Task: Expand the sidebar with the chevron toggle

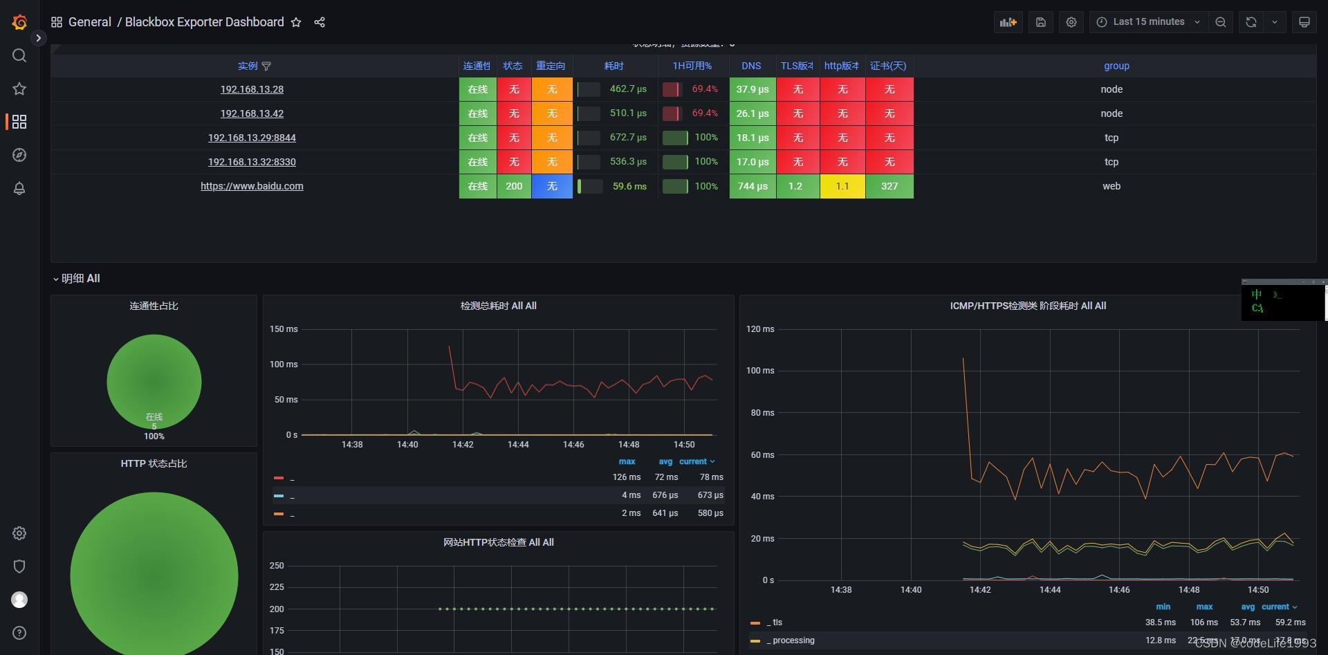Action: (x=39, y=38)
